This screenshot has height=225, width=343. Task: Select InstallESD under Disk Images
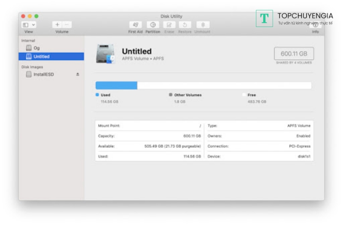point(43,74)
